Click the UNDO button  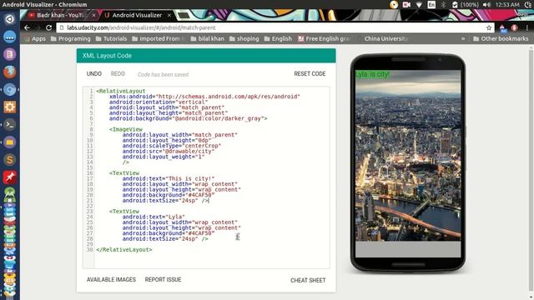[94, 74]
